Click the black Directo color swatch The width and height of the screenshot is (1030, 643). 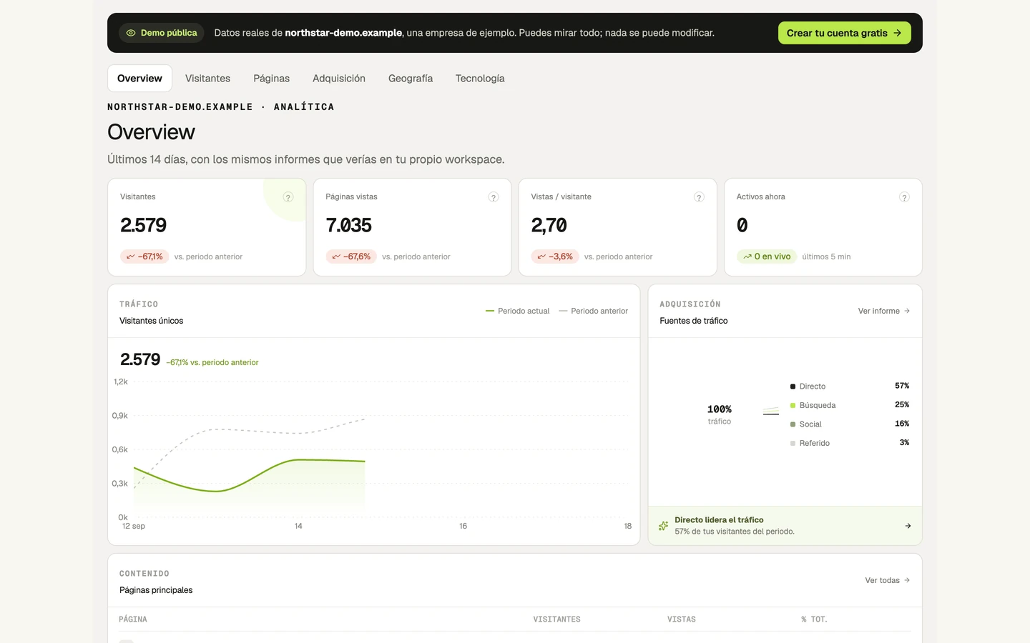pyautogui.click(x=793, y=387)
